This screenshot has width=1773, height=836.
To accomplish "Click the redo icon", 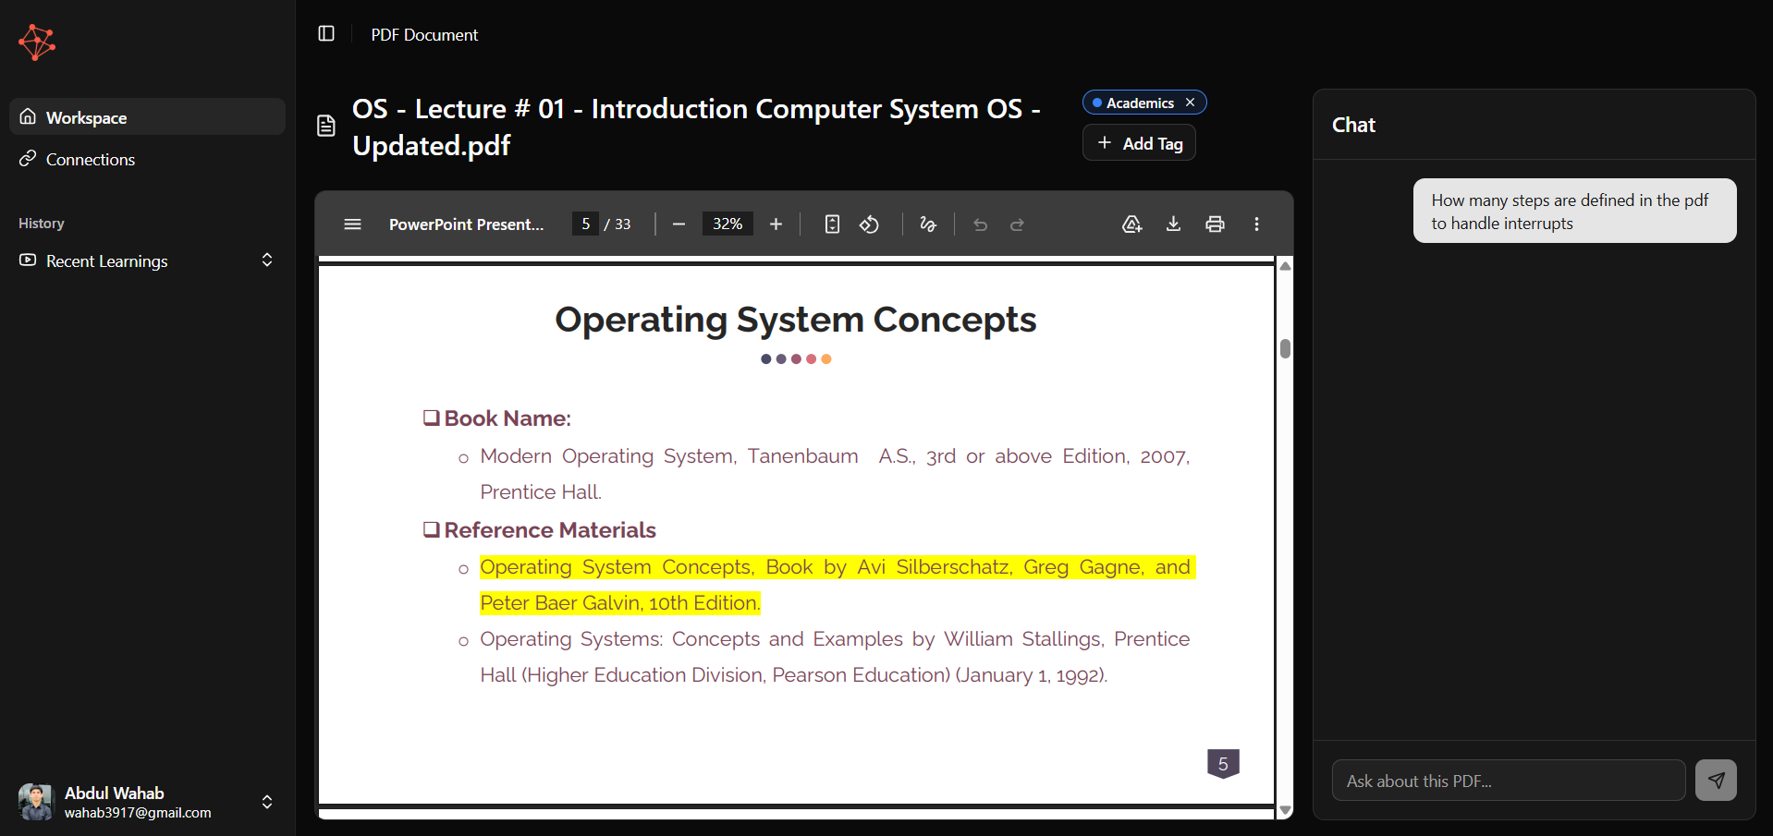I will (x=1017, y=224).
